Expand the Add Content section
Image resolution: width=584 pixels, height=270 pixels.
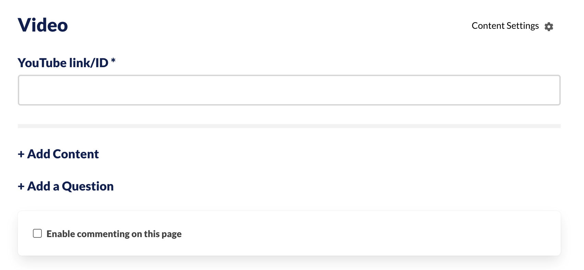(x=58, y=154)
